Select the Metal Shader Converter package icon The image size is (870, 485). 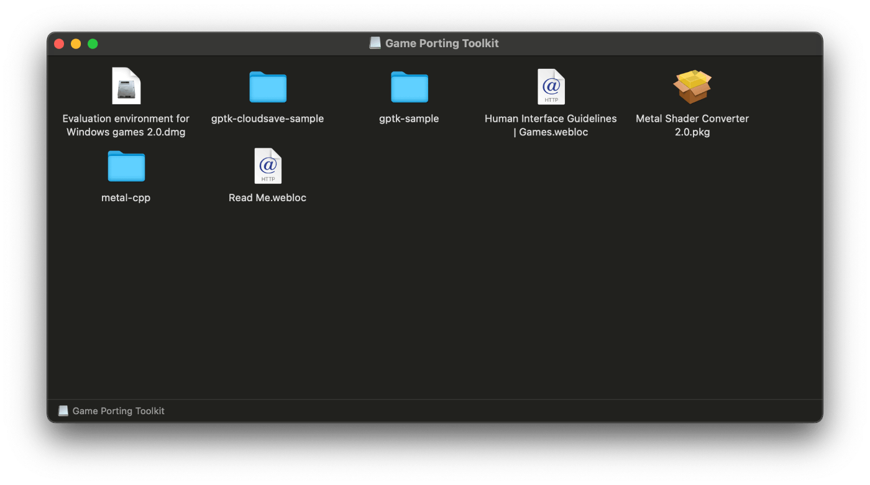(x=692, y=86)
